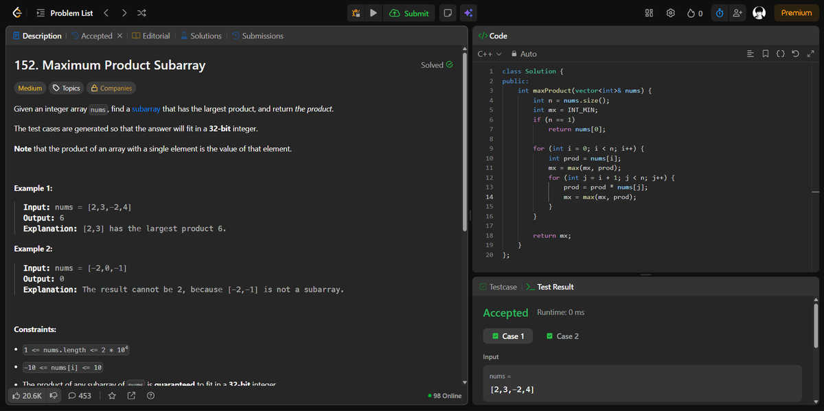Pick a random problem shuffle icon

click(x=141, y=13)
